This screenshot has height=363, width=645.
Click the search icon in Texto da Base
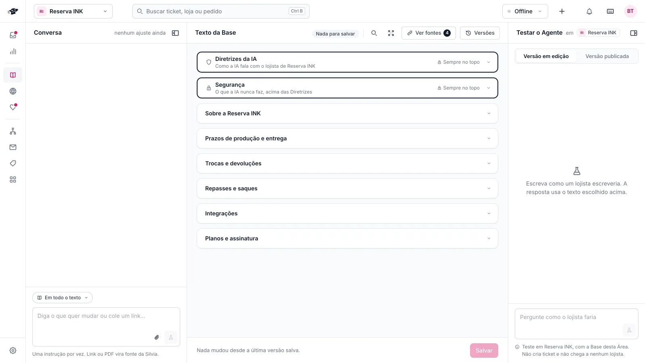point(374,33)
